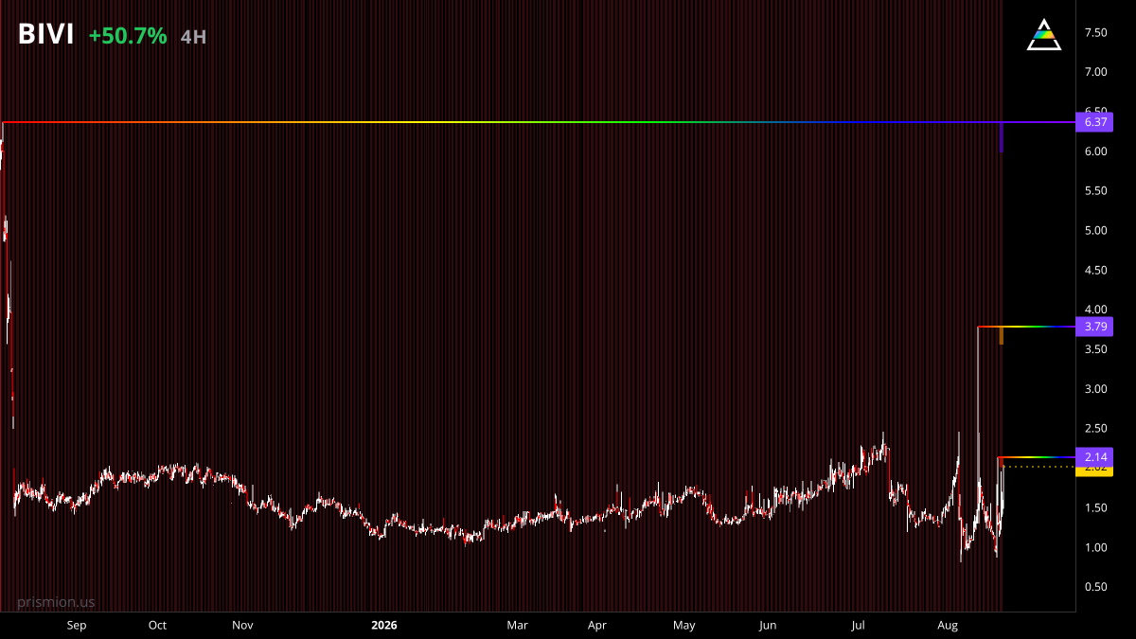The width and height of the screenshot is (1136, 639).
Task: Click the prism triangle logo icon
Action: (1043, 35)
